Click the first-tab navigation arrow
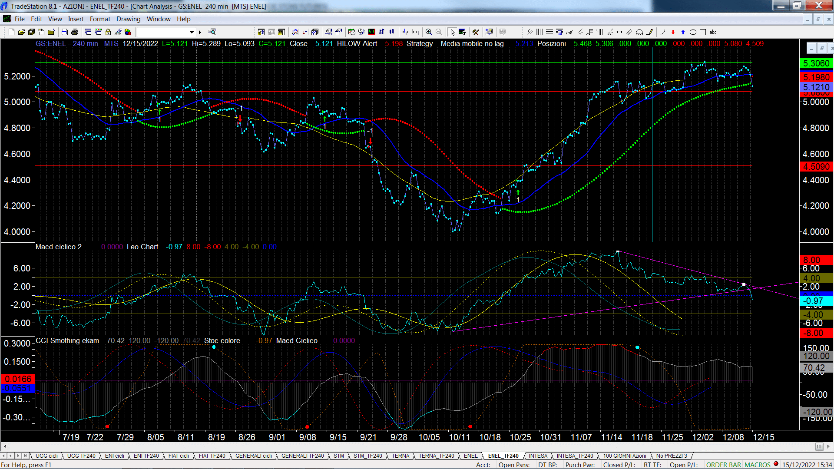 [x=3, y=456]
